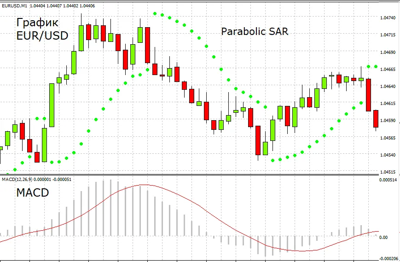Click the EURUSD,M1 chart header text
This screenshot has height=262, width=400.
point(48,6)
